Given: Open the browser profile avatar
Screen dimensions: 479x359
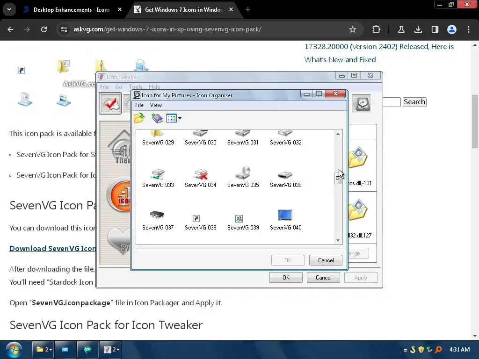Looking at the screenshot, I should (x=452, y=29).
